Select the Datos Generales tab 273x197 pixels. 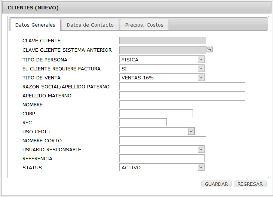pos(35,25)
